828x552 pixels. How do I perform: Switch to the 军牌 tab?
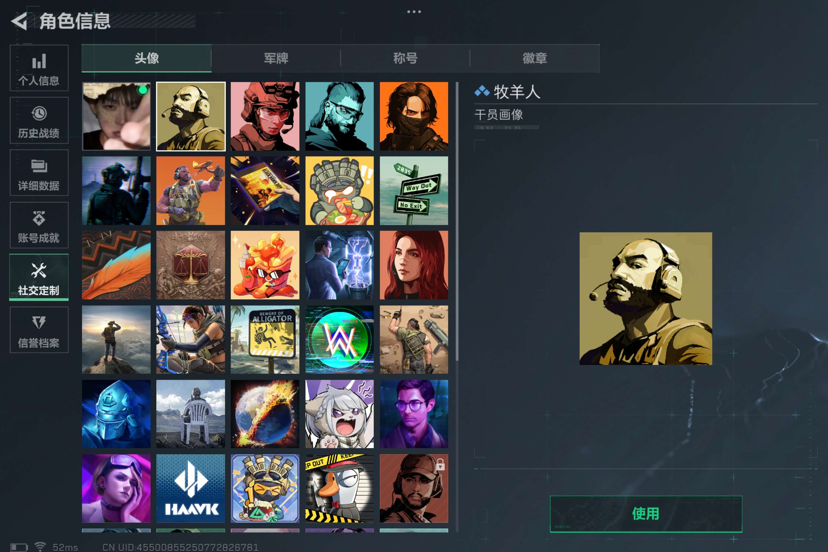pyautogui.click(x=276, y=58)
